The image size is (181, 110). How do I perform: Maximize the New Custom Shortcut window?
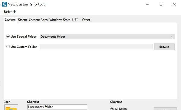coord(161,5)
